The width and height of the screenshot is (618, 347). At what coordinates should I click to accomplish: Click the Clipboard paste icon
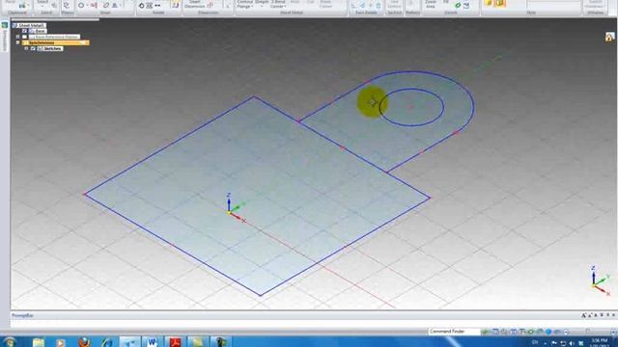pos(23,5)
